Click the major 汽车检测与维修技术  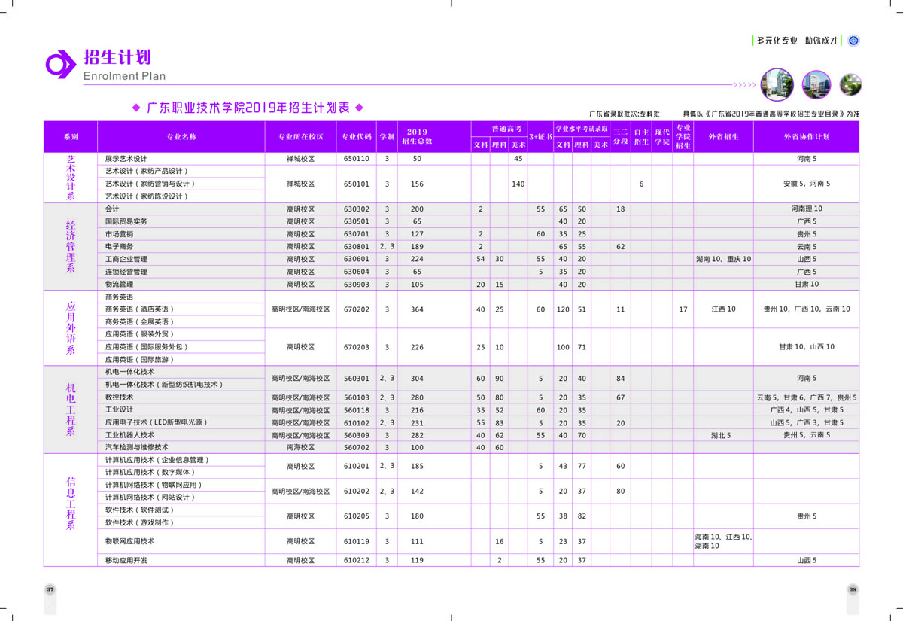tap(137, 447)
